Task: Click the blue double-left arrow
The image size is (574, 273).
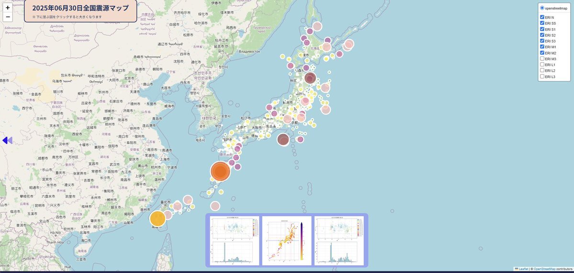Action: click(x=7, y=141)
